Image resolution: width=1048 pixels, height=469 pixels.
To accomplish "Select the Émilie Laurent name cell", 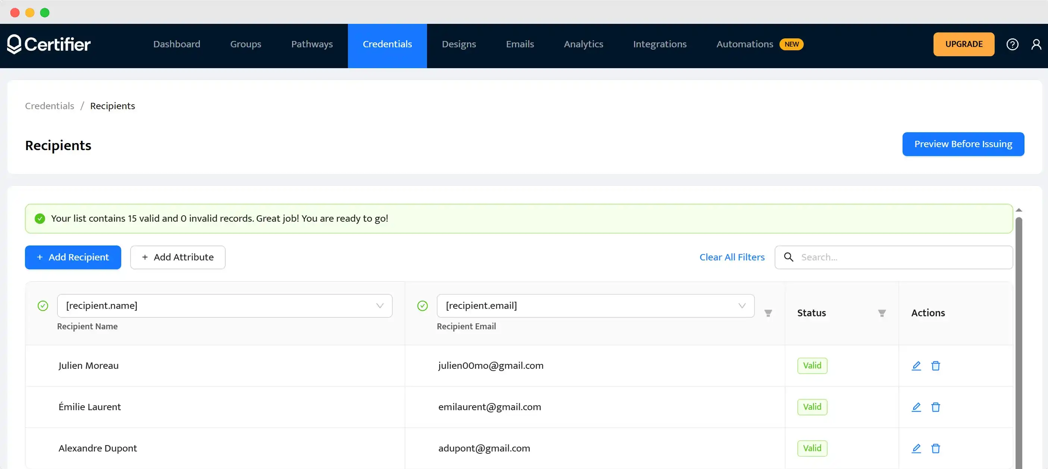I will tap(215, 407).
